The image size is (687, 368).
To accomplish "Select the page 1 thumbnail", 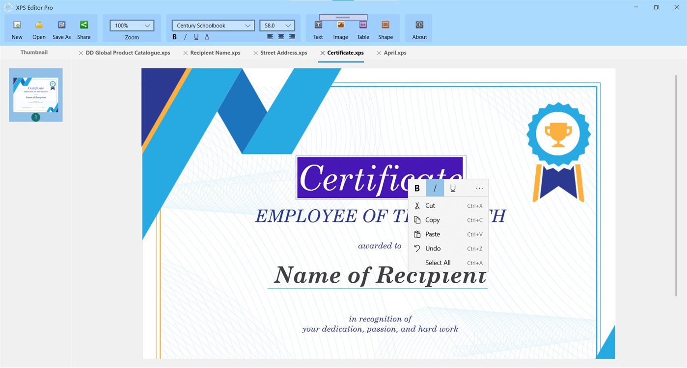I will 35,95.
